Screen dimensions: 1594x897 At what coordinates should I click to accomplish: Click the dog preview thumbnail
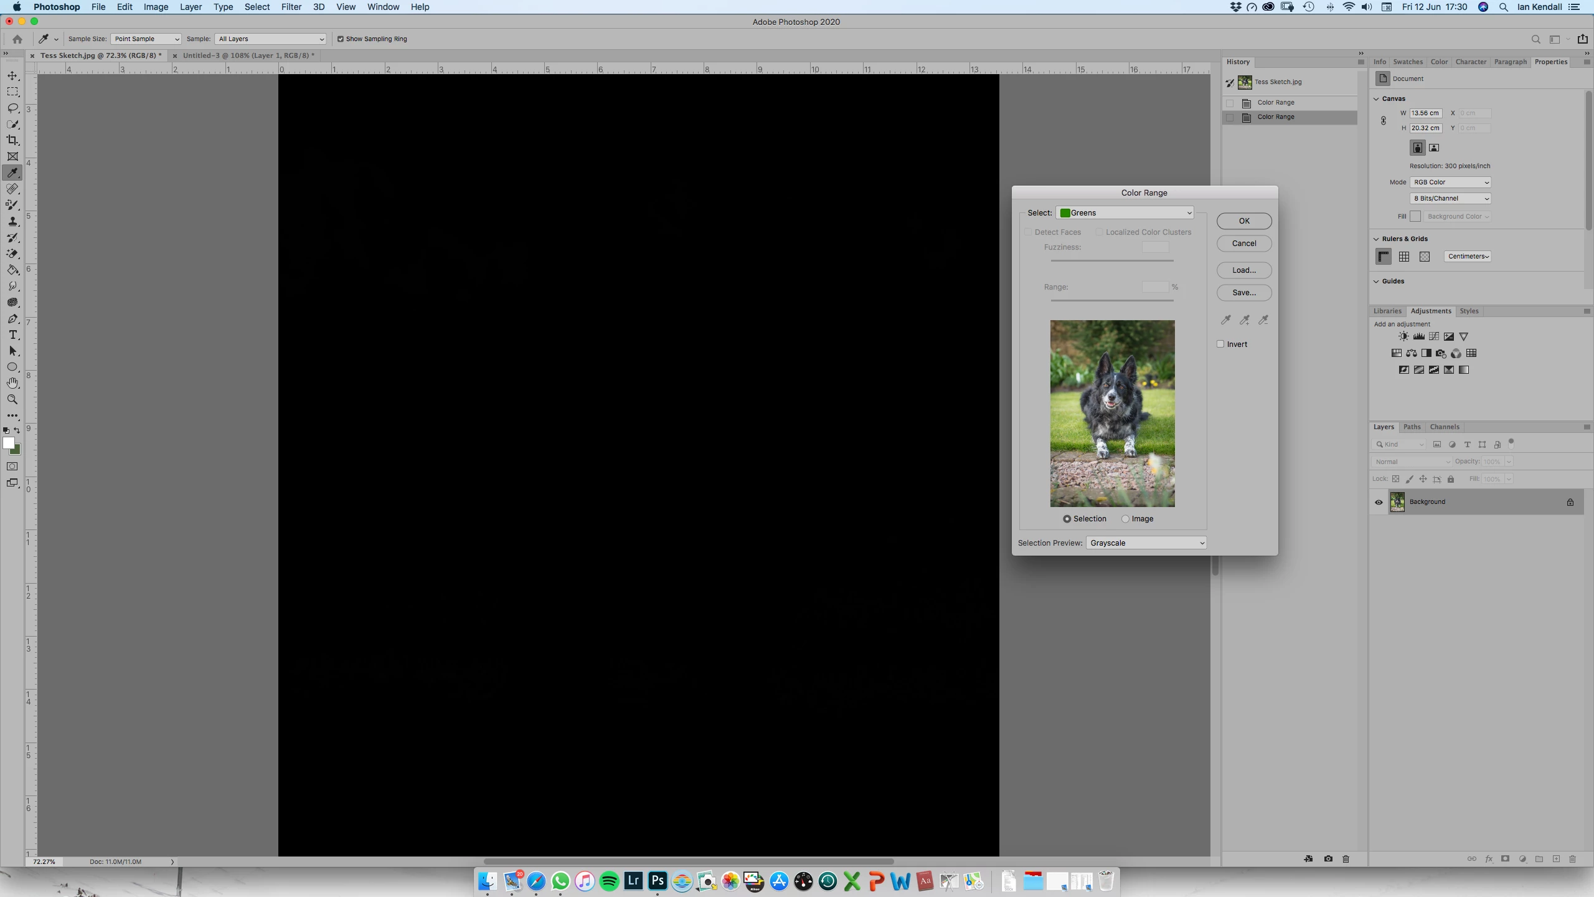coord(1112,414)
